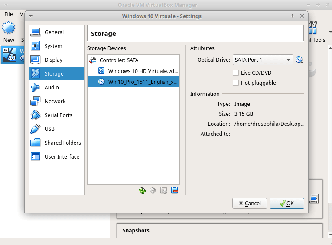Open the Network settings category

tap(56, 101)
